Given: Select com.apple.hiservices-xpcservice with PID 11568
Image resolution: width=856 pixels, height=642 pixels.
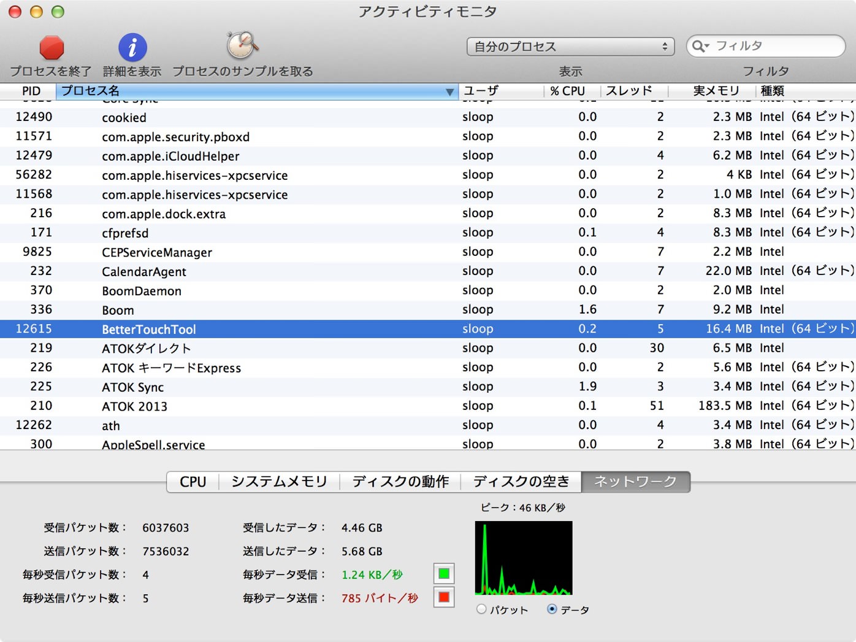Looking at the screenshot, I should (428, 194).
